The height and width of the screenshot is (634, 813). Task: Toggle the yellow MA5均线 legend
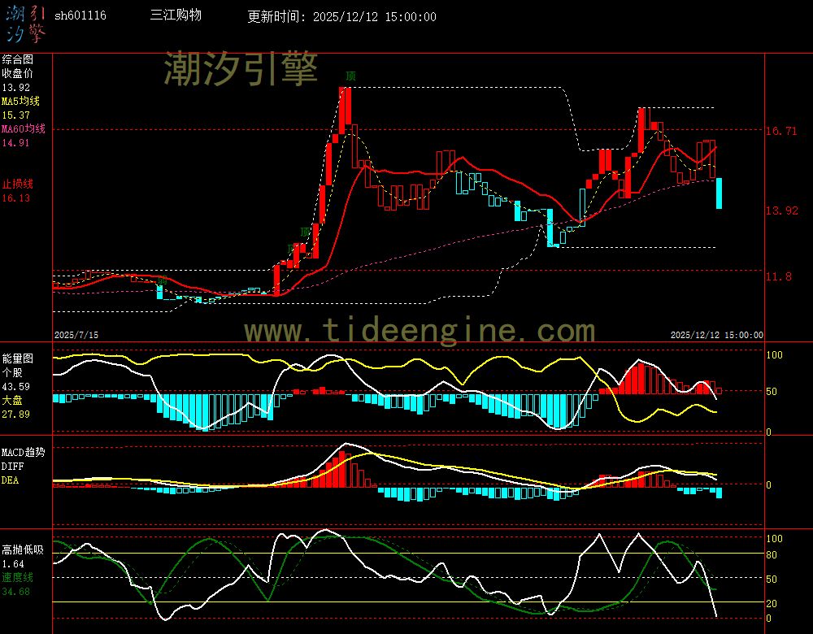click(20, 101)
